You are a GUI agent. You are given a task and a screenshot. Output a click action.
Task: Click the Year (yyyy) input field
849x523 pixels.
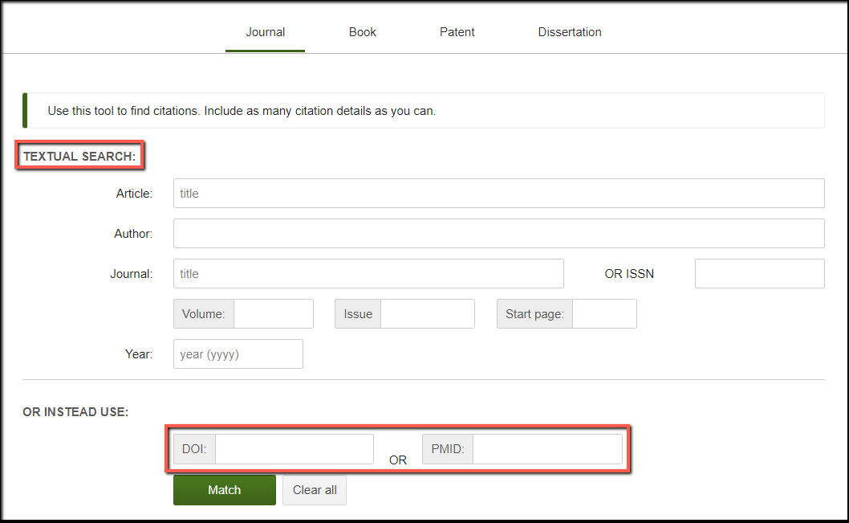pos(238,354)
